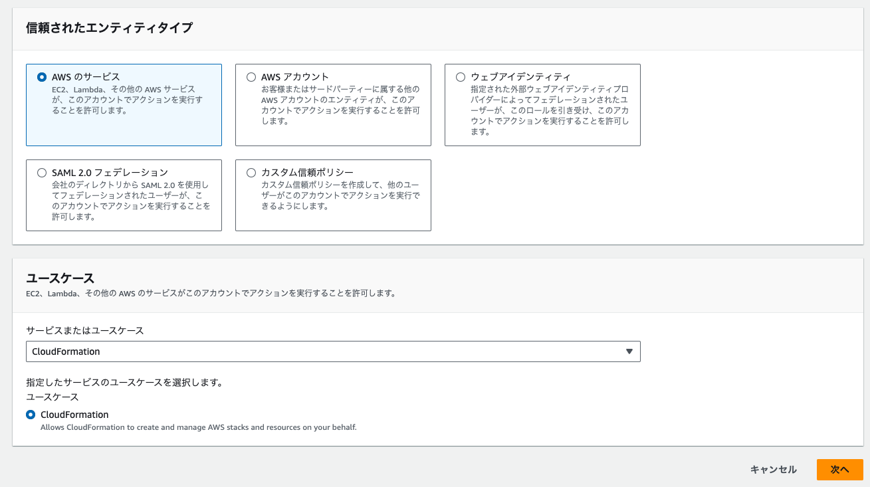The width and height of the screenshot is (870, 487).
Task: Click the dropdown chevron next to CloudFormation
Action: click(629, 351)
